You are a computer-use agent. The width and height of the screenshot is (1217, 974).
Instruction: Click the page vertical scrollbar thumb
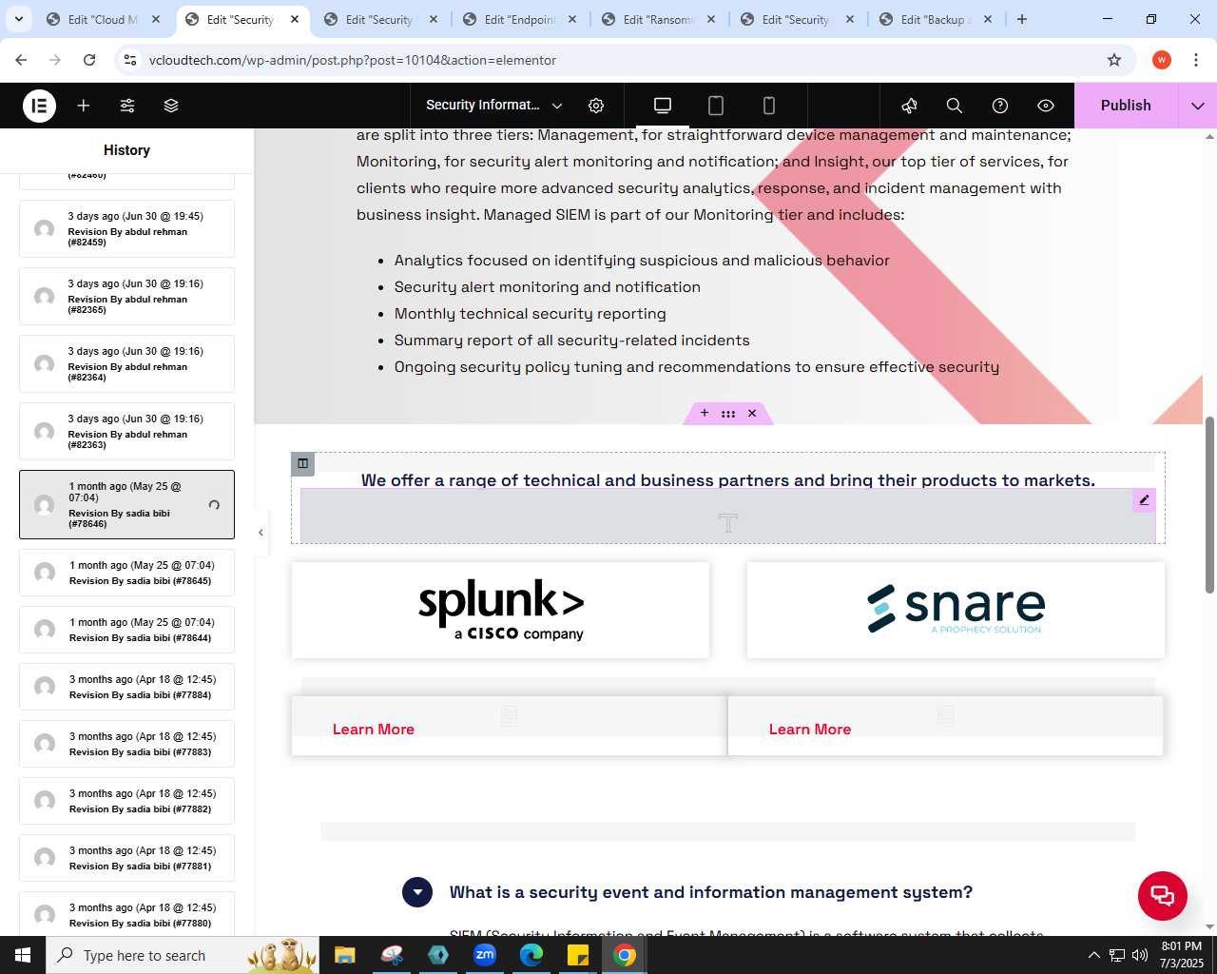1209,504
